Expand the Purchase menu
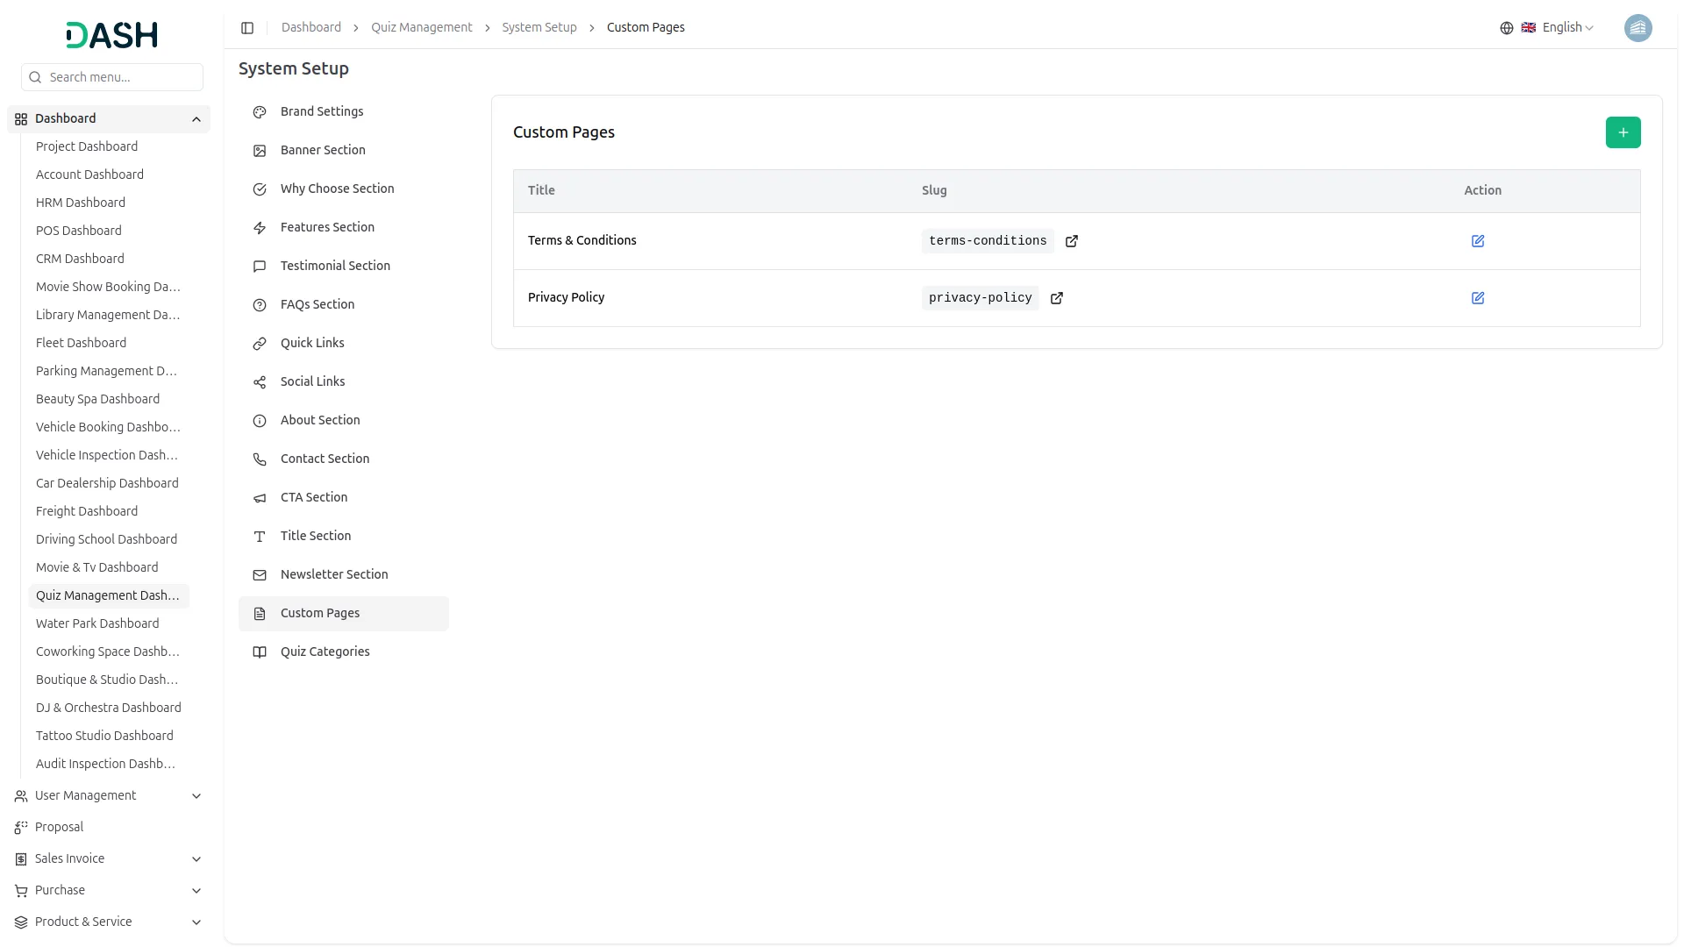The image size is (1684, 947). pyautogui.click(x=196, y=891)
